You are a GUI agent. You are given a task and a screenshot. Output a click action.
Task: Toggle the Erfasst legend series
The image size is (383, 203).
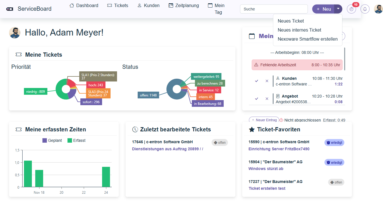point(77,140)
